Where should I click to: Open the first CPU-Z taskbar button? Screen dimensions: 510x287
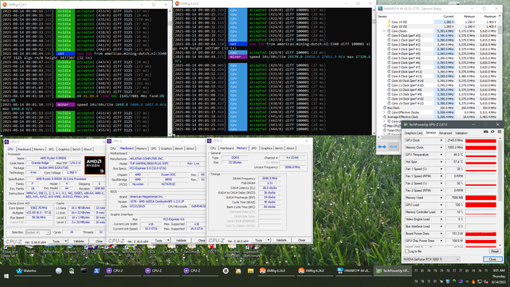pyautogui.click(x=122, y=271)
